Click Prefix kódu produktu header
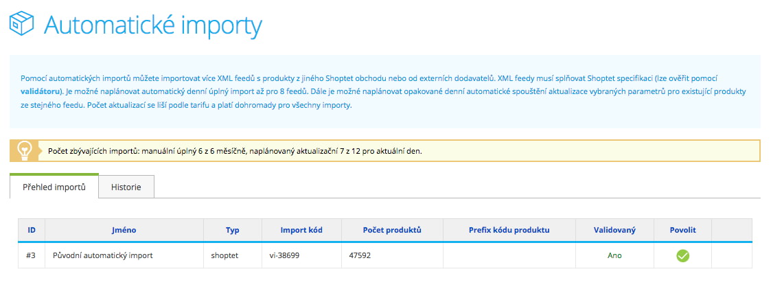Viewport: 771px width, 289px height. 509,230
